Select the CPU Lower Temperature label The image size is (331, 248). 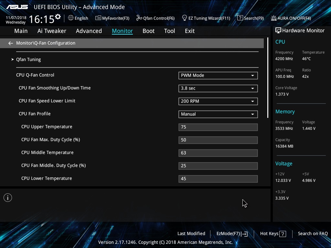pos(47,178)
